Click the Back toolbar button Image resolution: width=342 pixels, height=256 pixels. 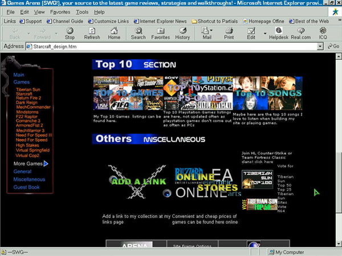tap(15, 34)
